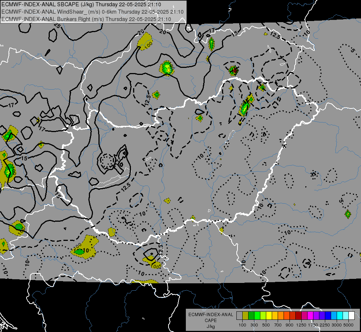Click legend value '1750'

click(313, 325)
